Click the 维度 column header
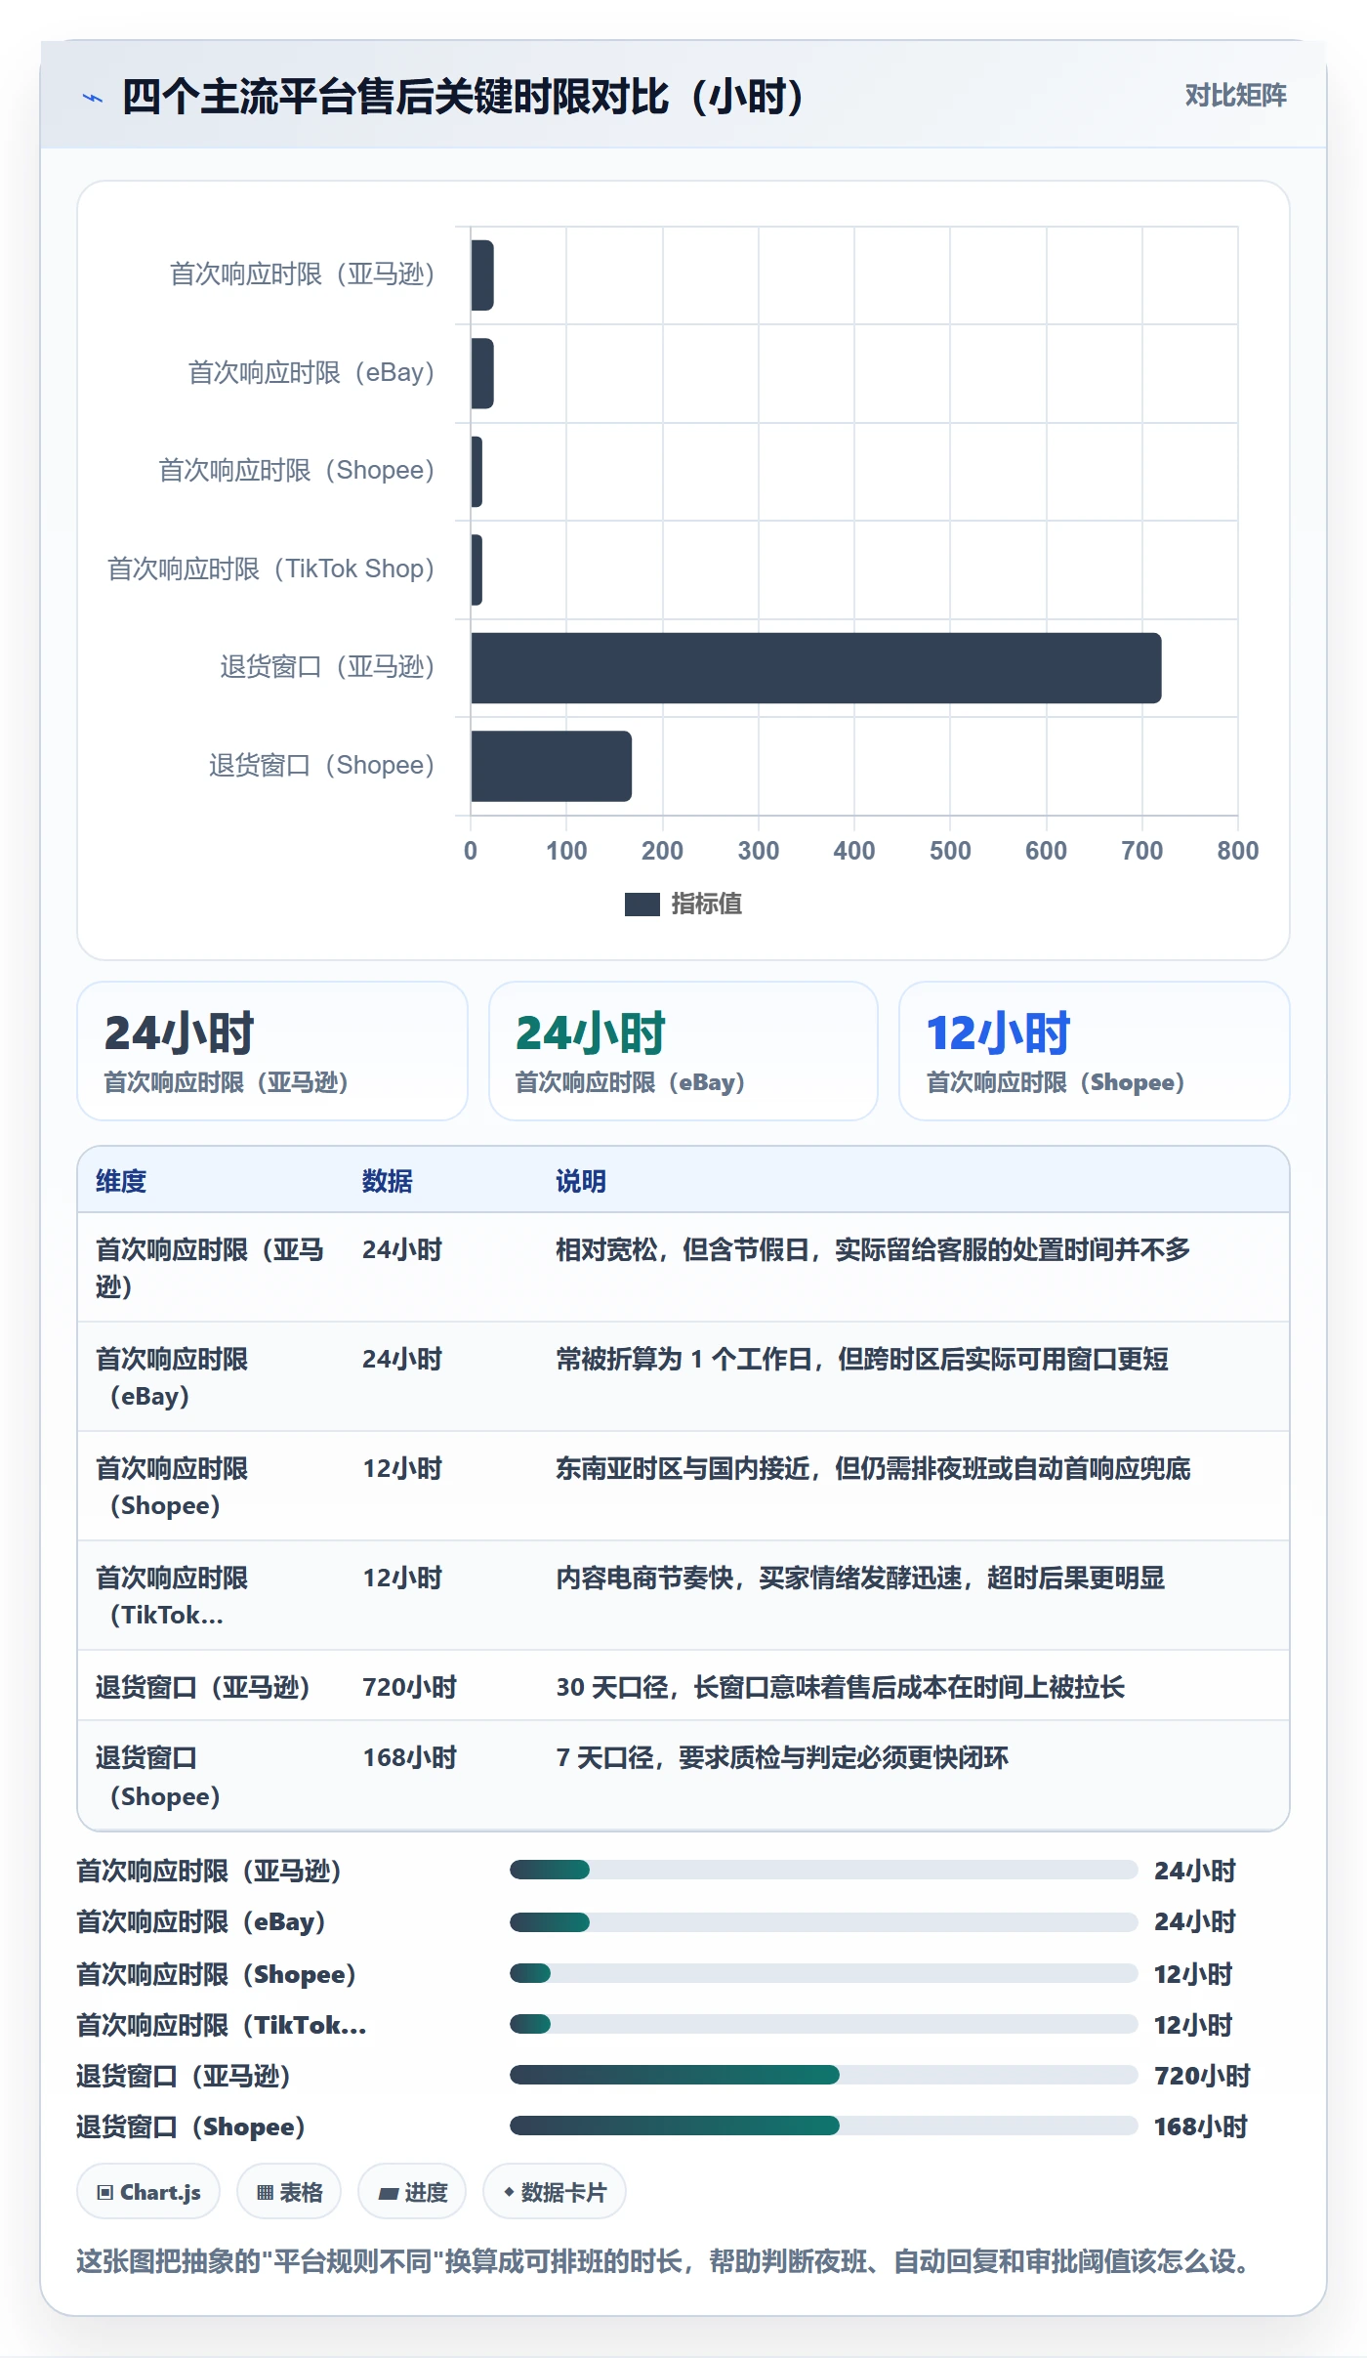 (x=121, y=1181)
